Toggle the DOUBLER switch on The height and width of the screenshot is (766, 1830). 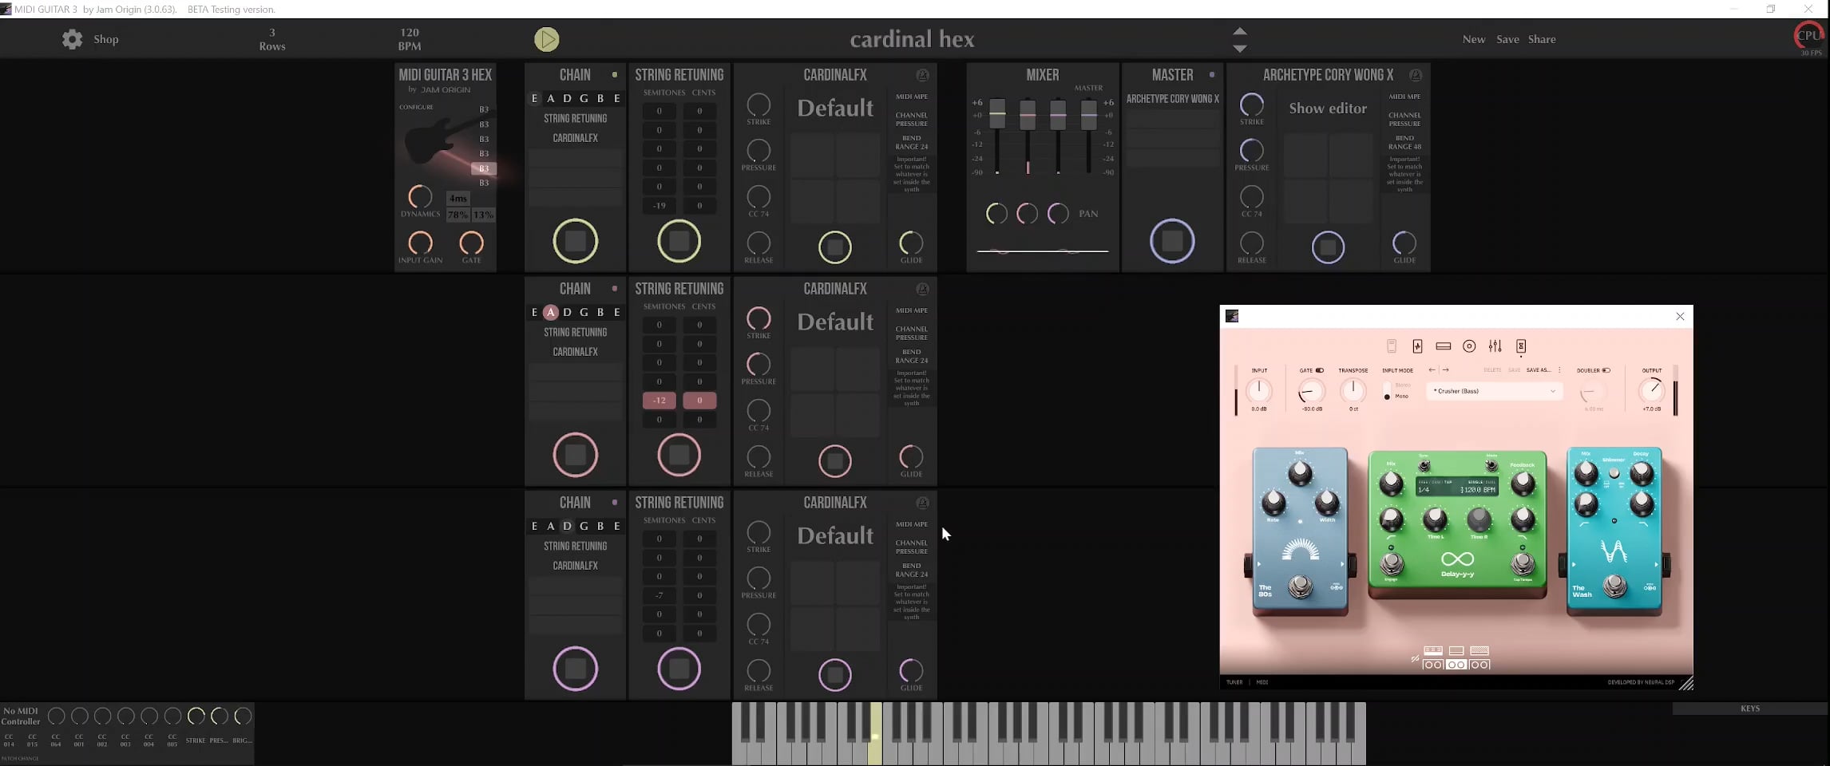coord(1606,370)
